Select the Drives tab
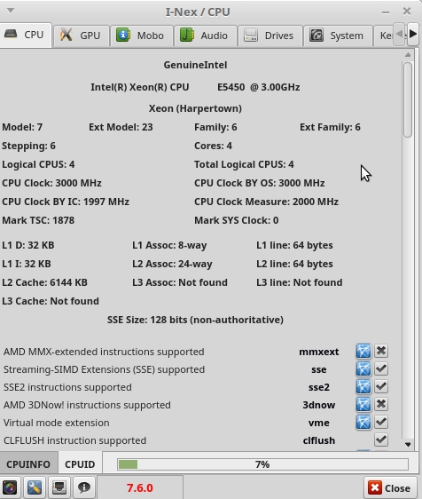Image resolution: width=422 pixels, height=499 pixels. pyautogui.click(x=270, y=36)
